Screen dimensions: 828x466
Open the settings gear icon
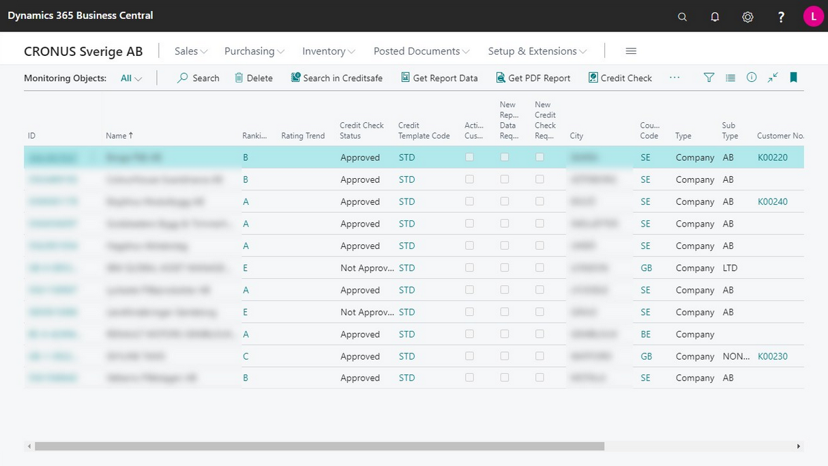coord(748,16)
